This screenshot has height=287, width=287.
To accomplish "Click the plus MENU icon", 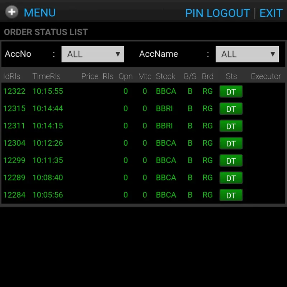I will (11, 12).
